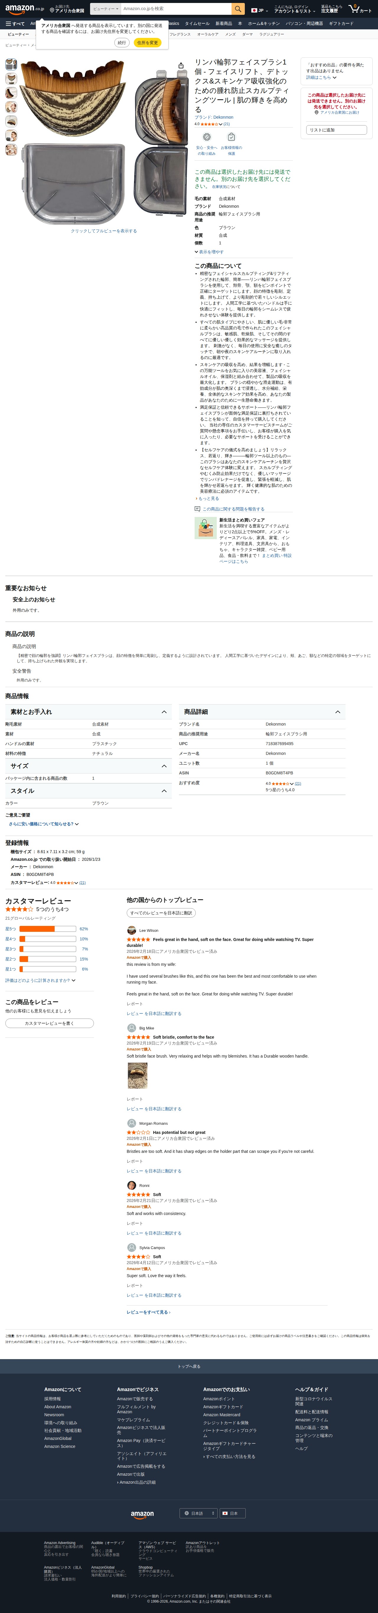Image resolution: width=378 pixels, height=1613 pixels.
Task: Open the JP language selector in header
Action: tap(259, 10)
